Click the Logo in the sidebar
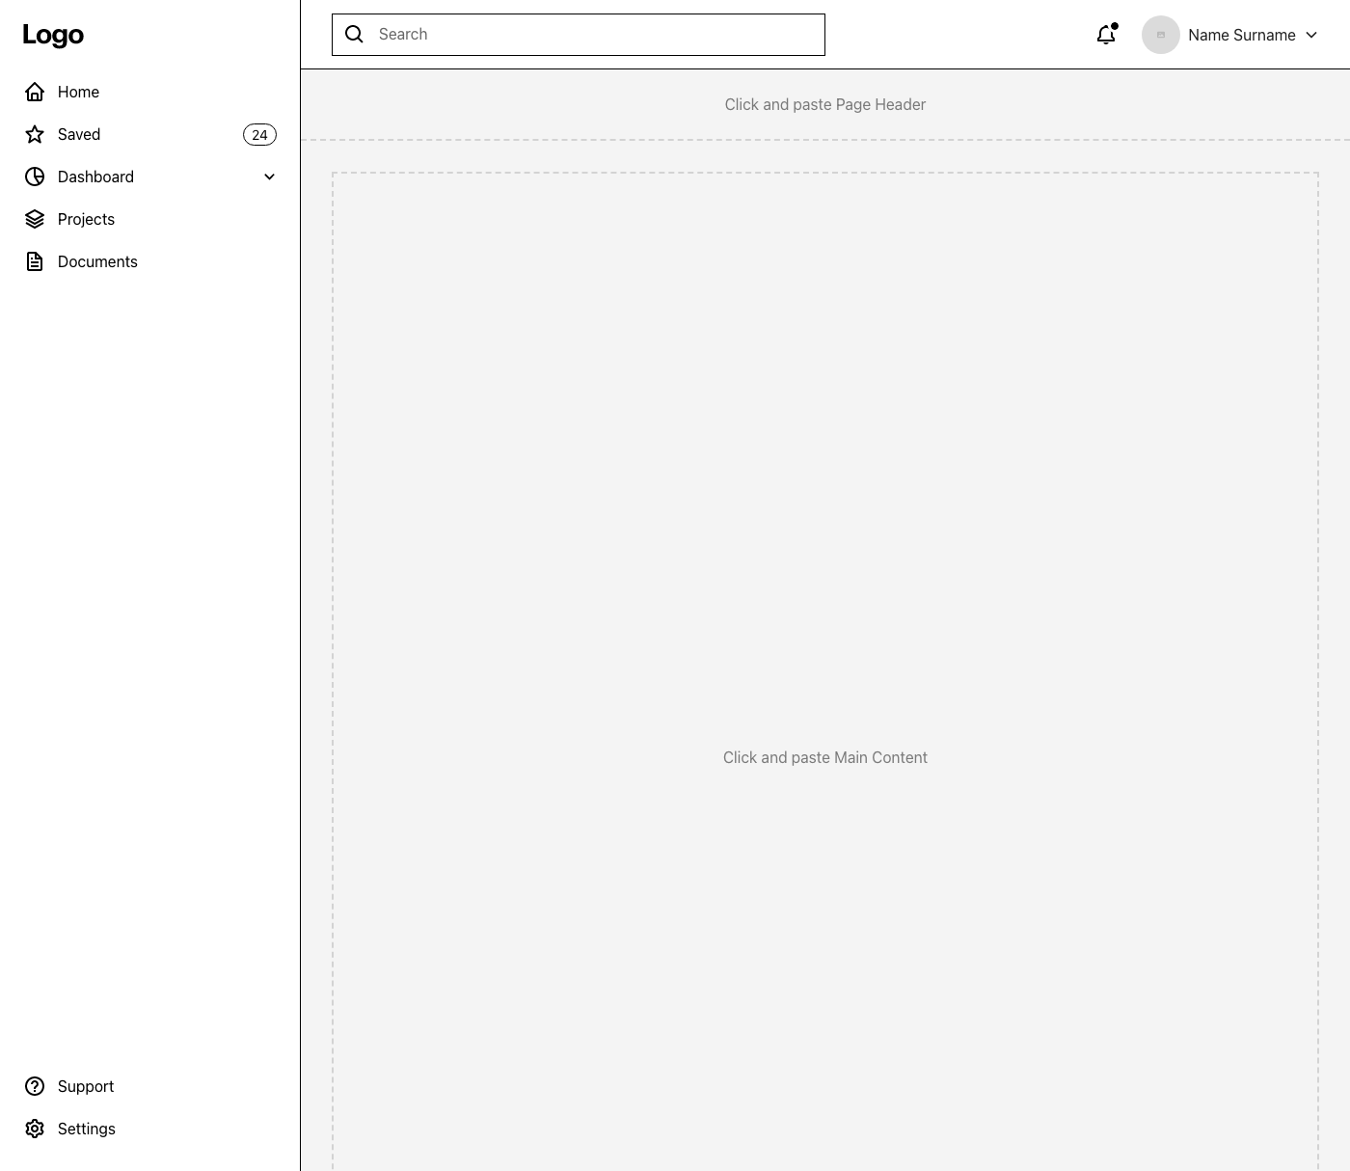 (x=53, y=35)
